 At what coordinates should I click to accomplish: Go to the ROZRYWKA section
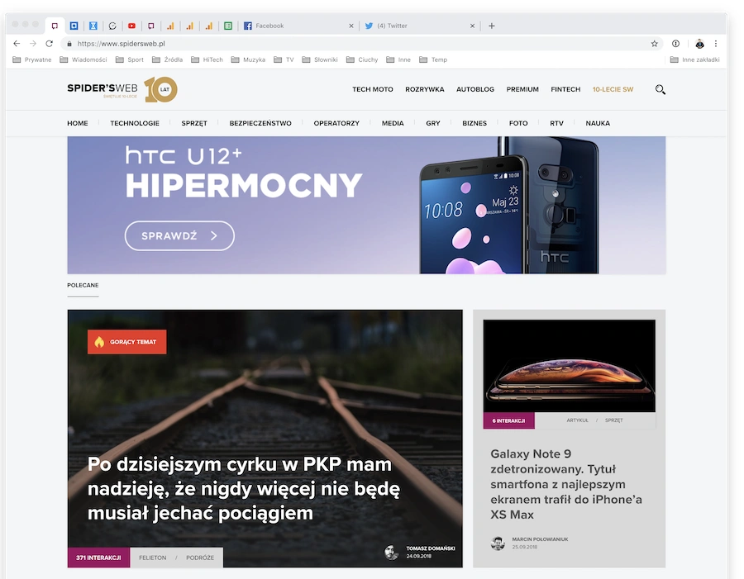click(425, 89)
